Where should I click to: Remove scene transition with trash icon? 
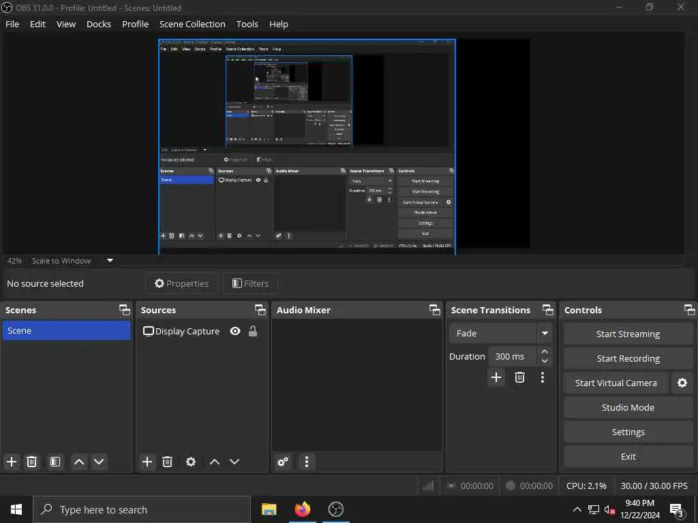point(519,377)
